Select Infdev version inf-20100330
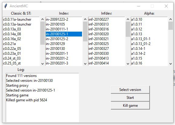The image size is (175, 125). (107, 54)
